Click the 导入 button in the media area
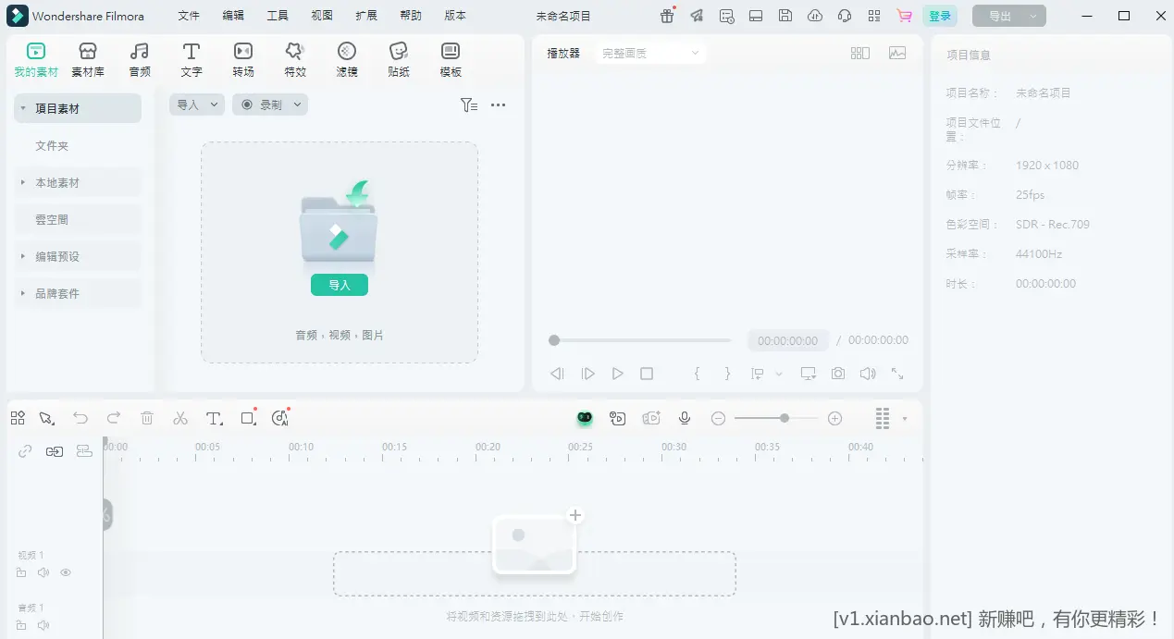 coord(339,285)
